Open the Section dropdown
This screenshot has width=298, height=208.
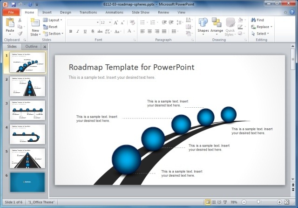point(53,34)
